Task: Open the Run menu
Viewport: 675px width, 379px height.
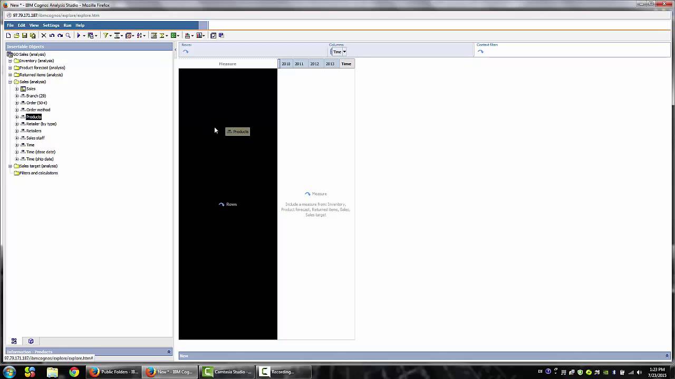Action: coord(67,25)
